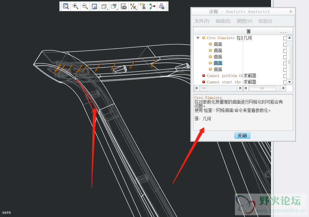This screenshot has width=309, height=217.
Task: Click the node-connection tree icon in toolbar
Action: click(152, 6)
